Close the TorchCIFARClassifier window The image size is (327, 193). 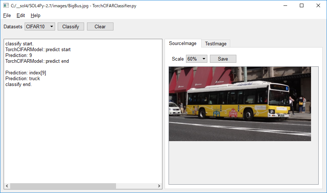point(318,6)
